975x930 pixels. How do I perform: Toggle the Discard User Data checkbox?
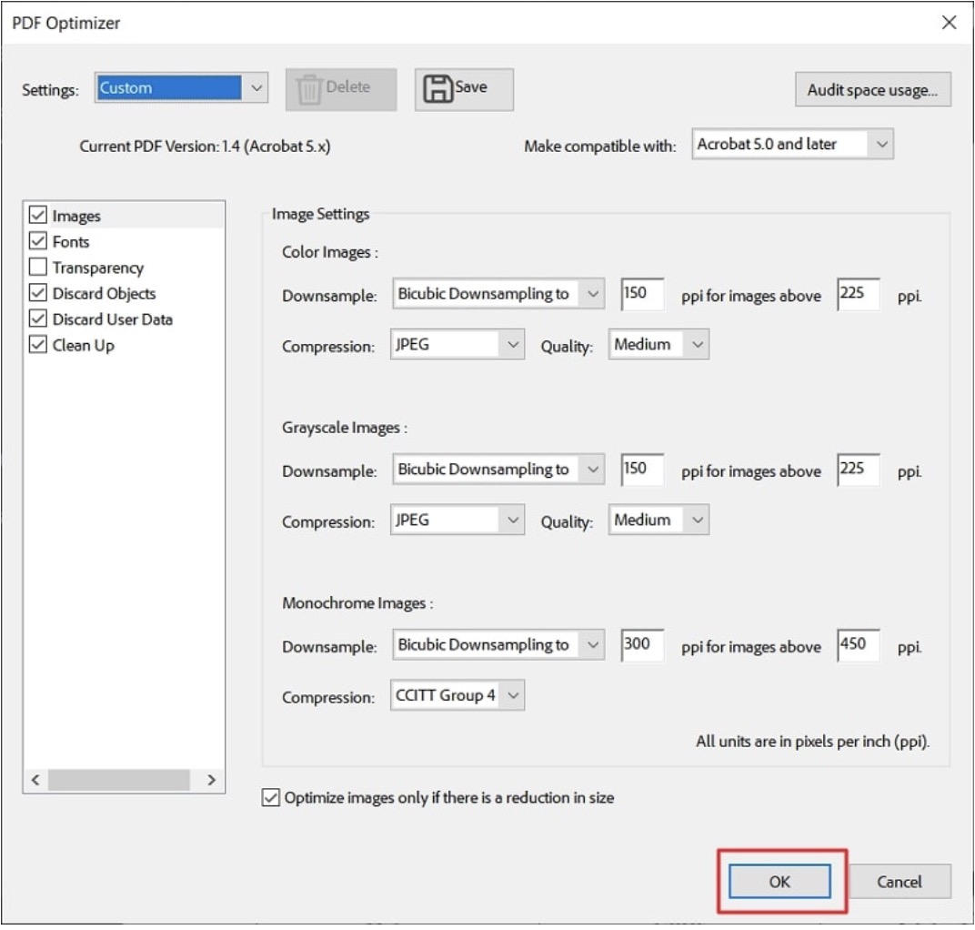38,319
